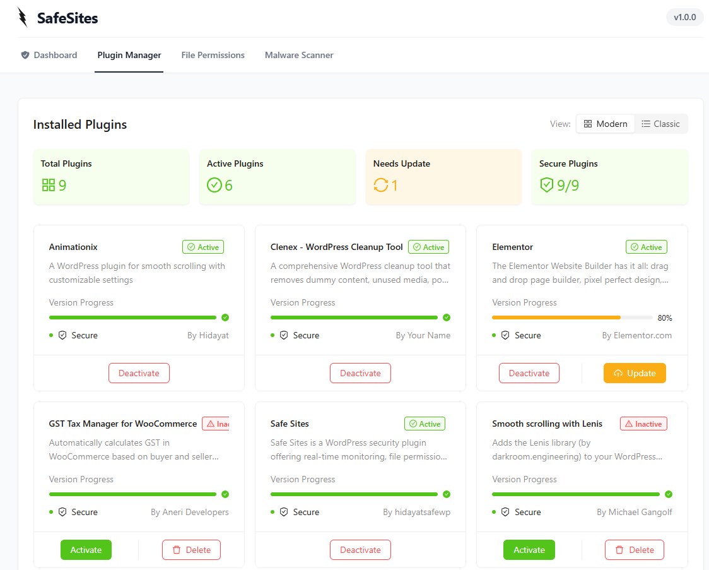Update the Elementor plugin
Viewport: 709px width, 570px height.
tap(635, 373)
